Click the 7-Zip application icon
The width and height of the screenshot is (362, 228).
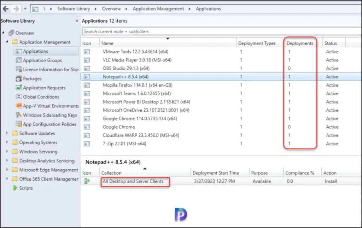point(87,144)
